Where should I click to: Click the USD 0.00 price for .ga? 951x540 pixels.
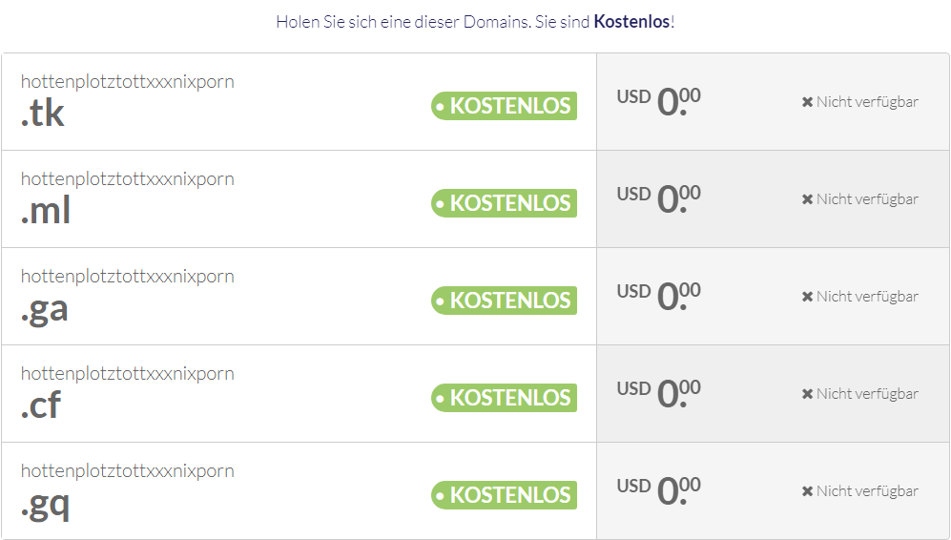659,295
